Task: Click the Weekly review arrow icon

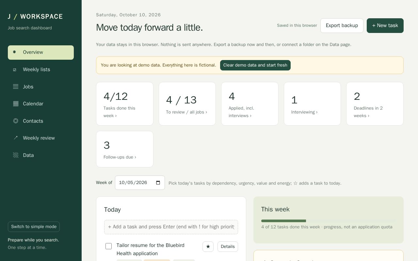Action: coord(16,138)
